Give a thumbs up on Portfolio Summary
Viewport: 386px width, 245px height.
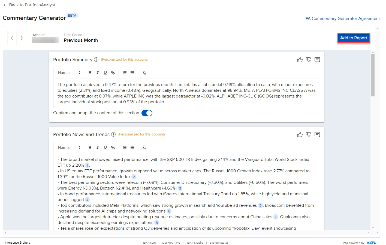click(300, 60)
